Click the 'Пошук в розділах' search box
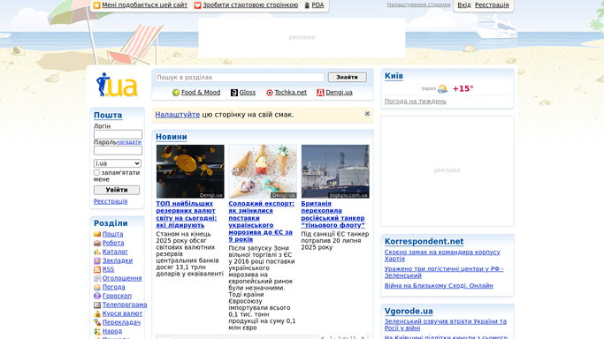Viewport: 604px width, 339px height. click(x=240, y=78)
